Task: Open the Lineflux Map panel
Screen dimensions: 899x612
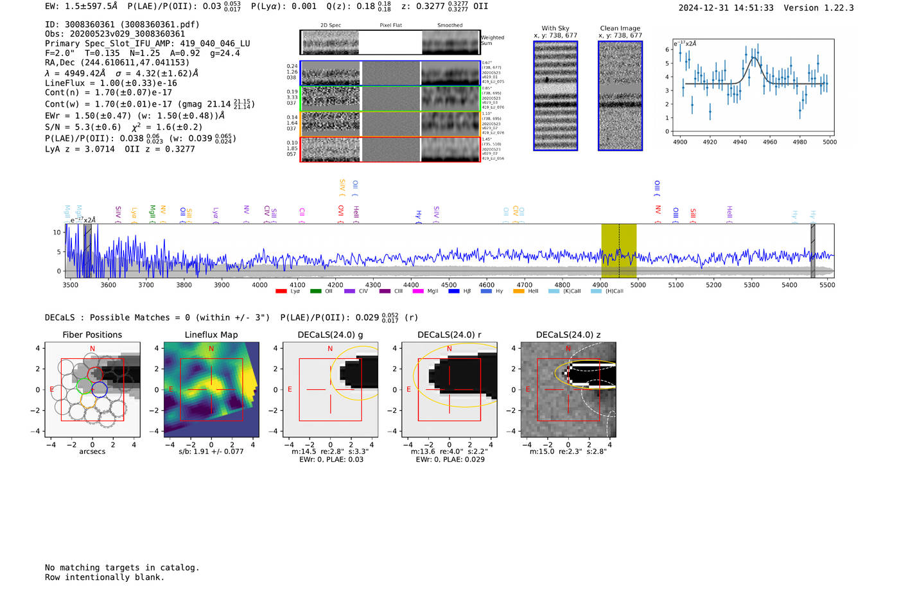Action: click(x=211, y=390)
